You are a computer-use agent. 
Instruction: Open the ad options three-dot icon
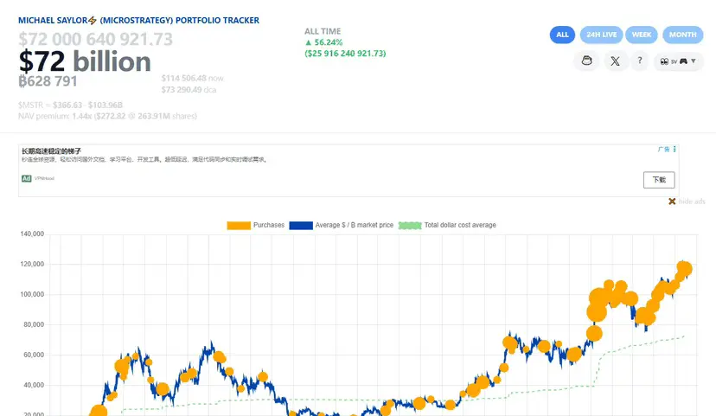(674, 150)
